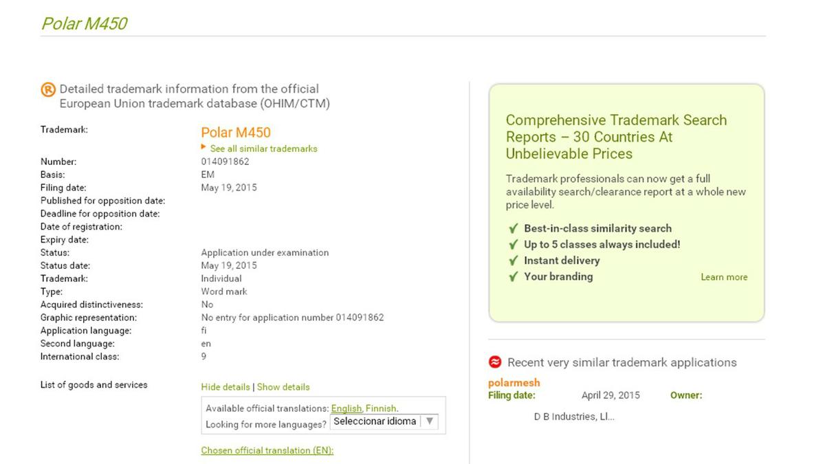This screenshot has width=825, height=464.
Task: Click the Best-in-class similarity search checkmark
Action: click(x=513, y=228)
